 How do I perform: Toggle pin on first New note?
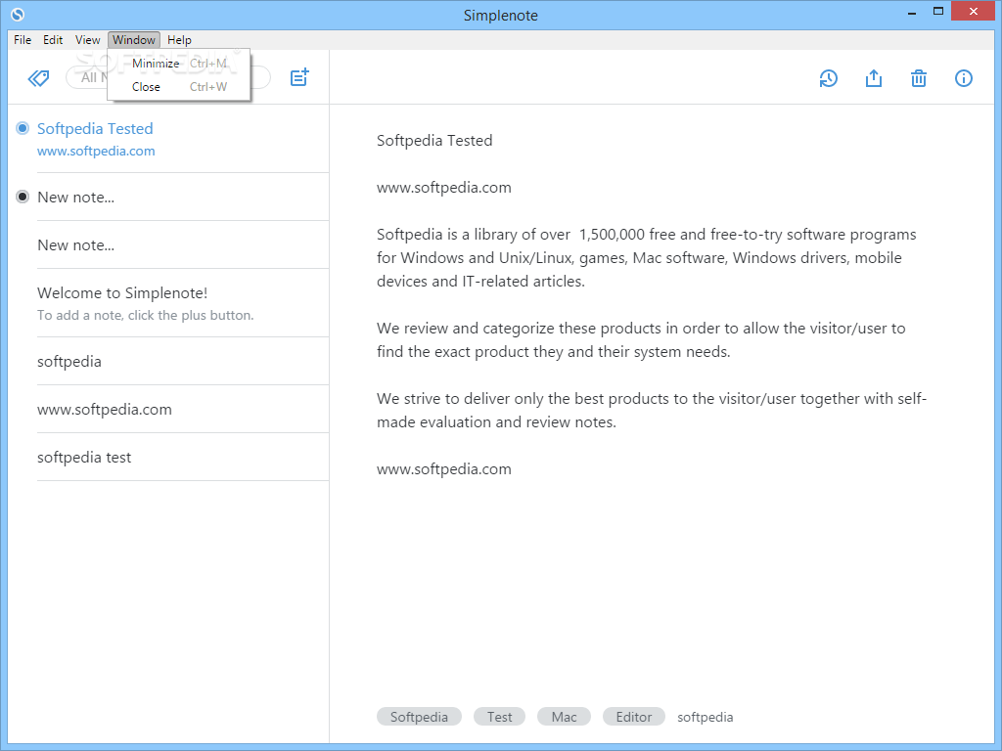23,197
